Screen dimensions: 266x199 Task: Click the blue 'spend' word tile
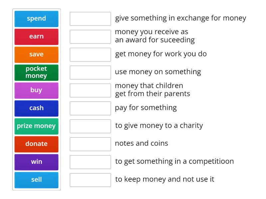click(x=36, y=19)
